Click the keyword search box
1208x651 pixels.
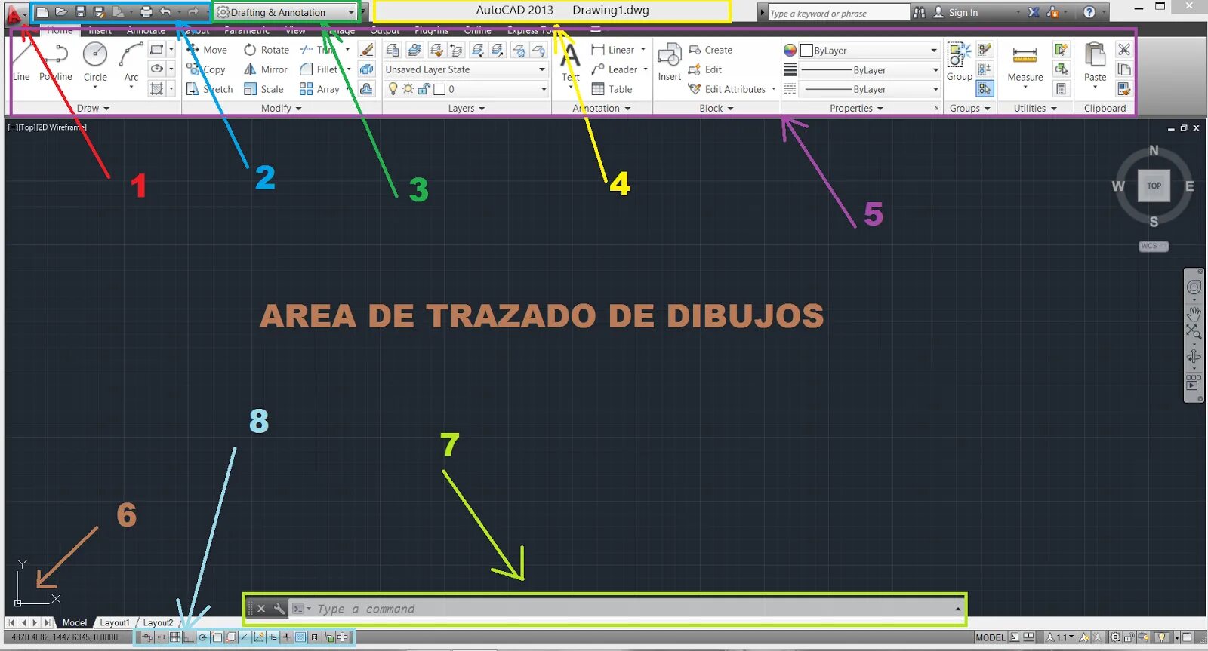838,13
